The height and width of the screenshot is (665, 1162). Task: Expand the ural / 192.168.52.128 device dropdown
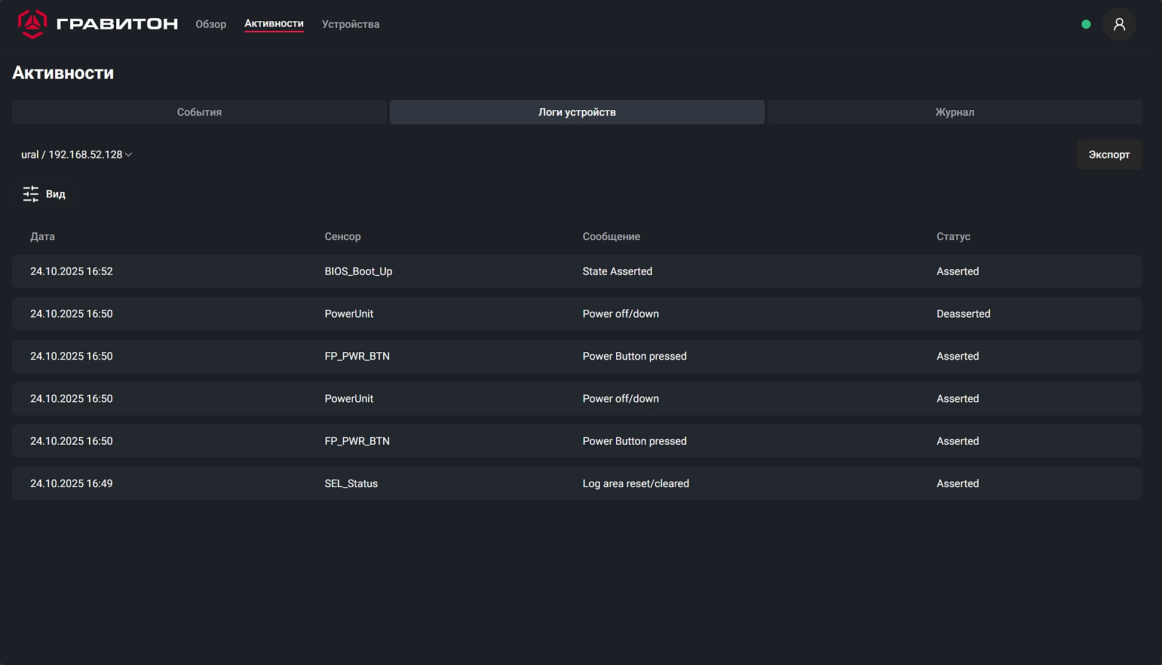pyautogui.click(x=73, y=154)
